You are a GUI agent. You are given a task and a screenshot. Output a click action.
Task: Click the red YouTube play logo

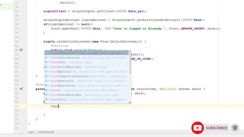click(197, 128)
